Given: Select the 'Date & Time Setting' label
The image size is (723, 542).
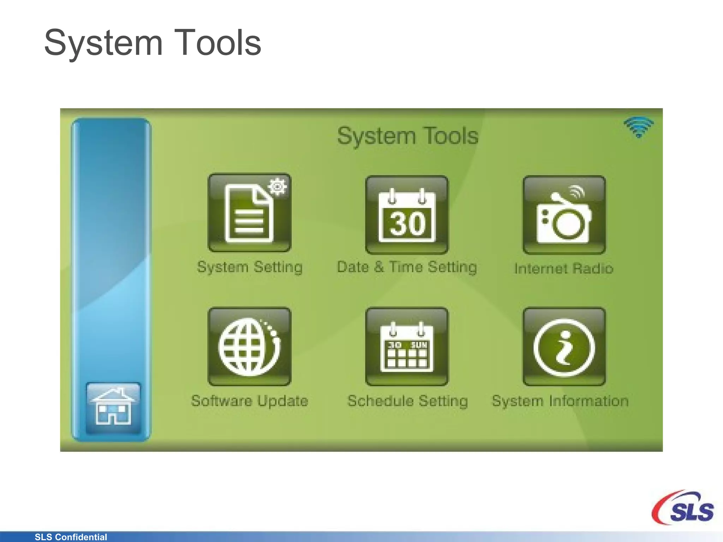Looking at the screenshot, I should (407, 267).
